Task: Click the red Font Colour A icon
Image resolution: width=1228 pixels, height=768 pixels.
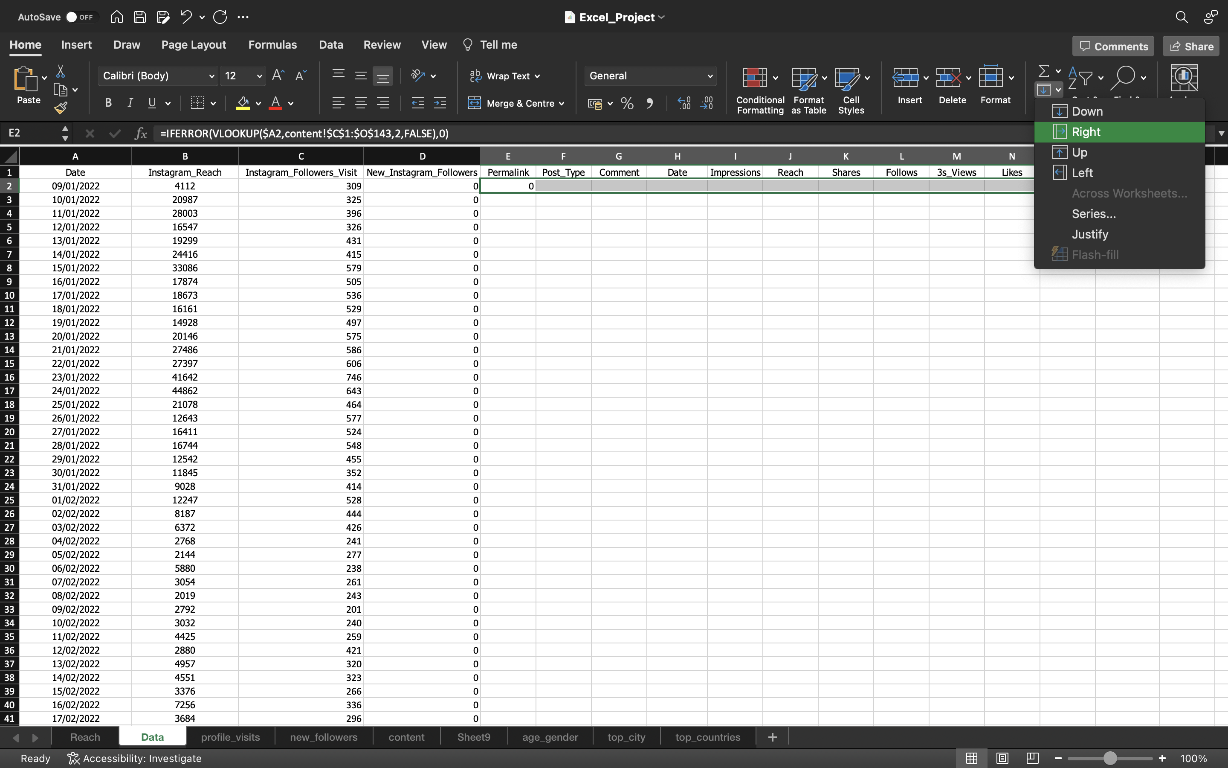Action: (x=275, y=103)
